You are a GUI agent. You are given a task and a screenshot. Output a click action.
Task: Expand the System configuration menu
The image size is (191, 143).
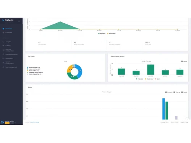point(10,63)
